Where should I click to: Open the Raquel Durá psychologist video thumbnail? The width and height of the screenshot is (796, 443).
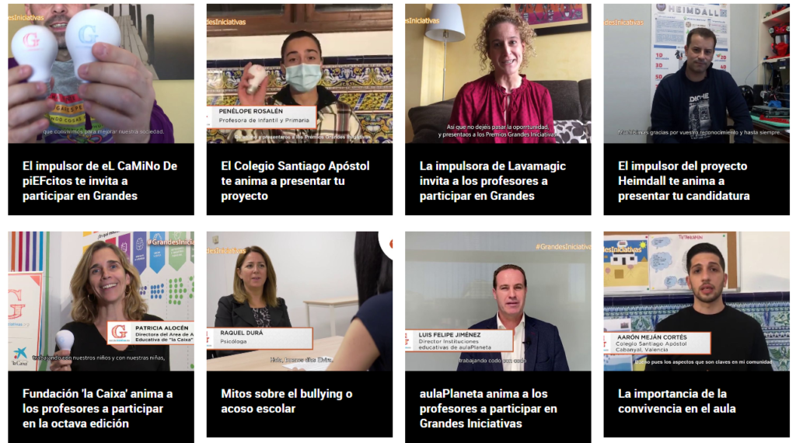coord(299,302)
